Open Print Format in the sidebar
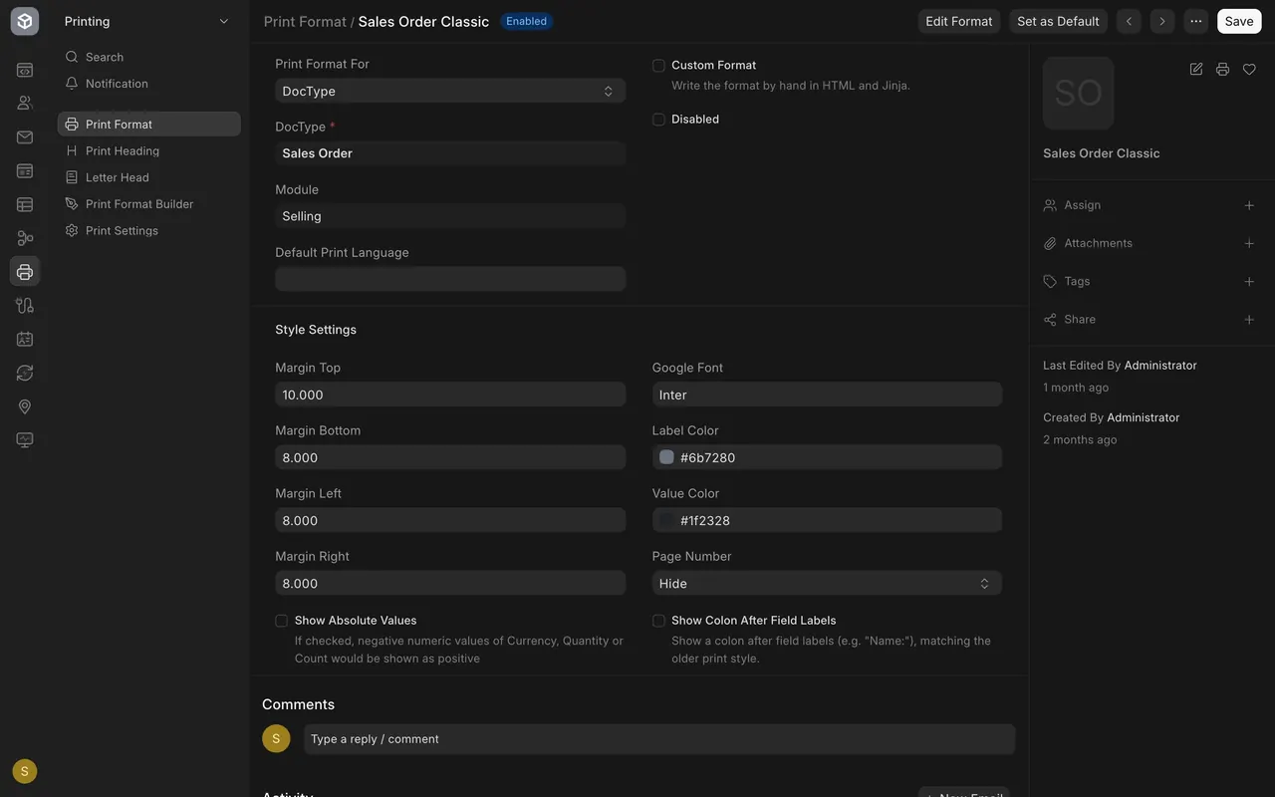 tap(149, 124)
